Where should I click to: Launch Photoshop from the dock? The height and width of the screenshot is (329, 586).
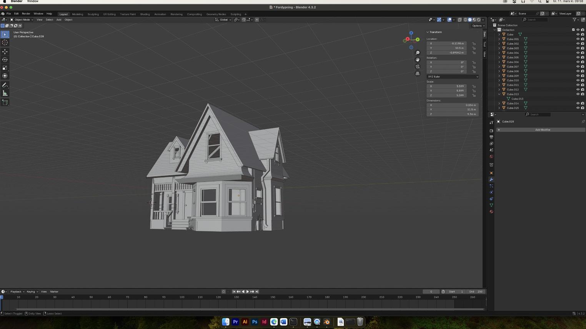click(255, 322)
